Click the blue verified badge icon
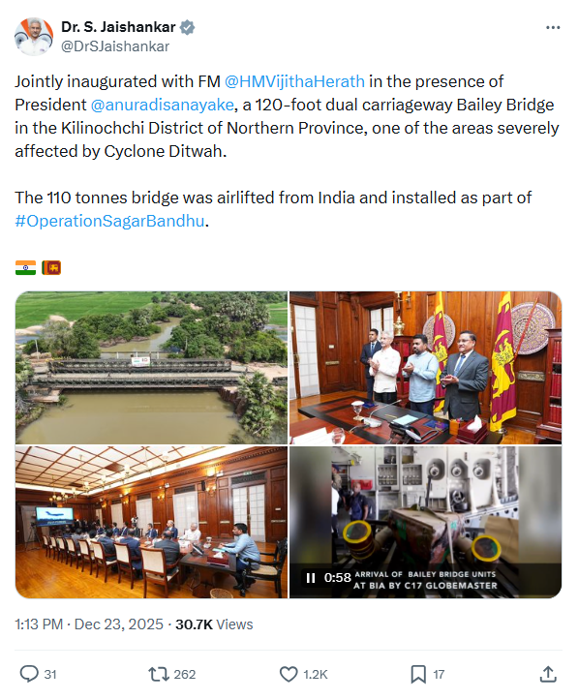The image size is (578, 700). [x=187, y=28]
